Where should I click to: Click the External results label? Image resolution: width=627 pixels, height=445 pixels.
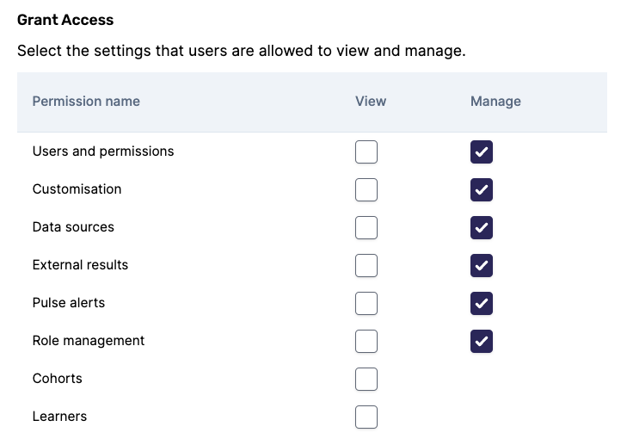point(80,264)
